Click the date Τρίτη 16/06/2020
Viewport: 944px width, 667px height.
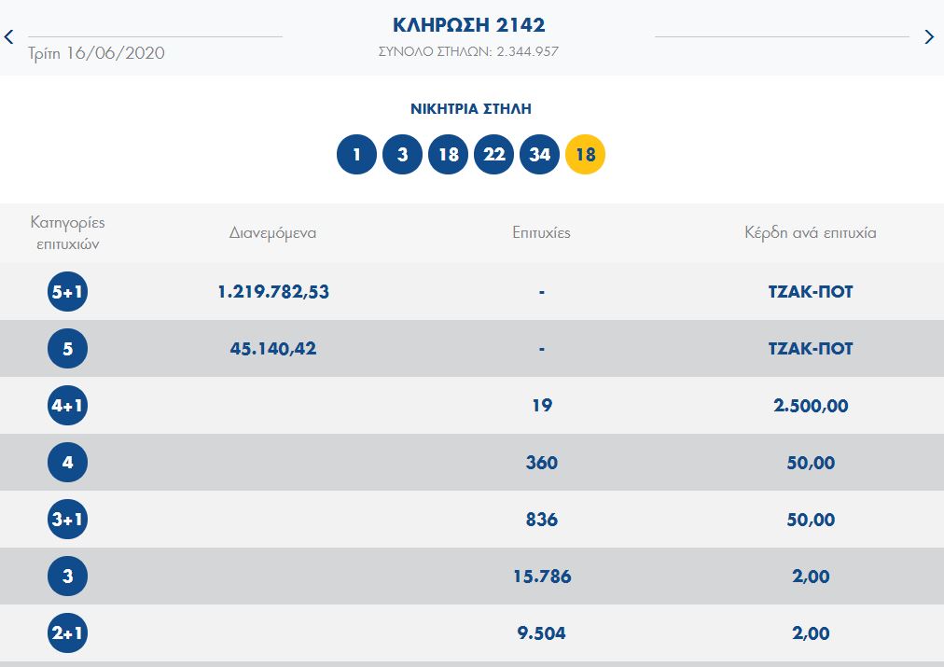[96, 53]
